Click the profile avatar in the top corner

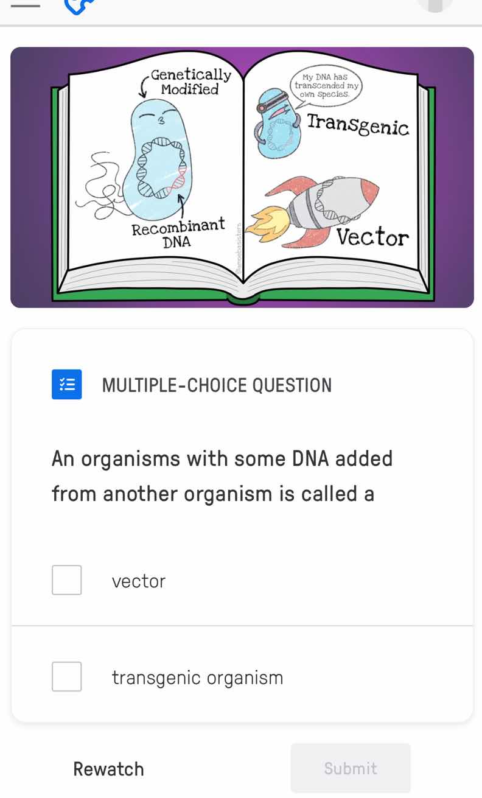[435, 6]
